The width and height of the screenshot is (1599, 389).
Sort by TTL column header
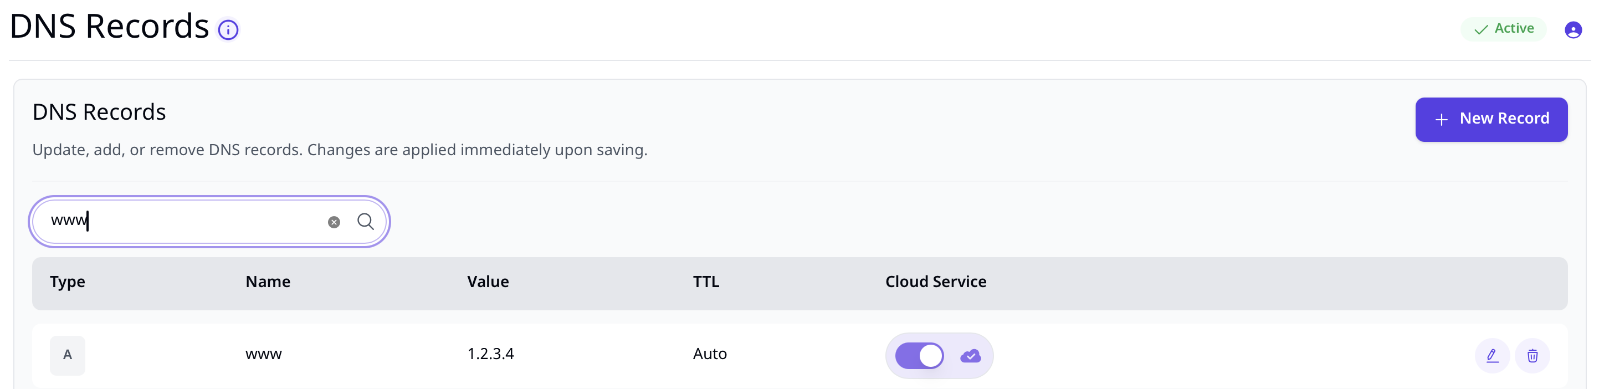[x=706, y=281]
